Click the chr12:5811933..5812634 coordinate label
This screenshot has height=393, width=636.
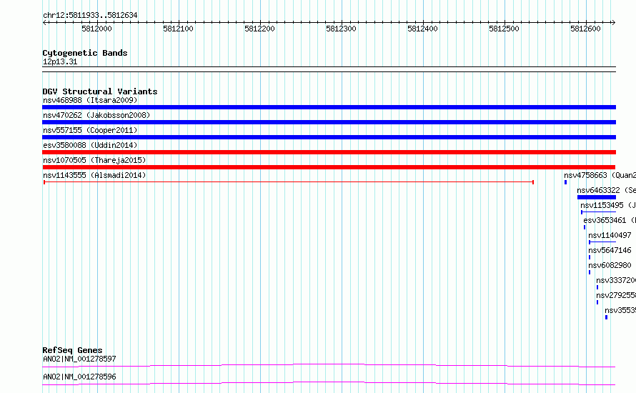[x=90, y=16]
